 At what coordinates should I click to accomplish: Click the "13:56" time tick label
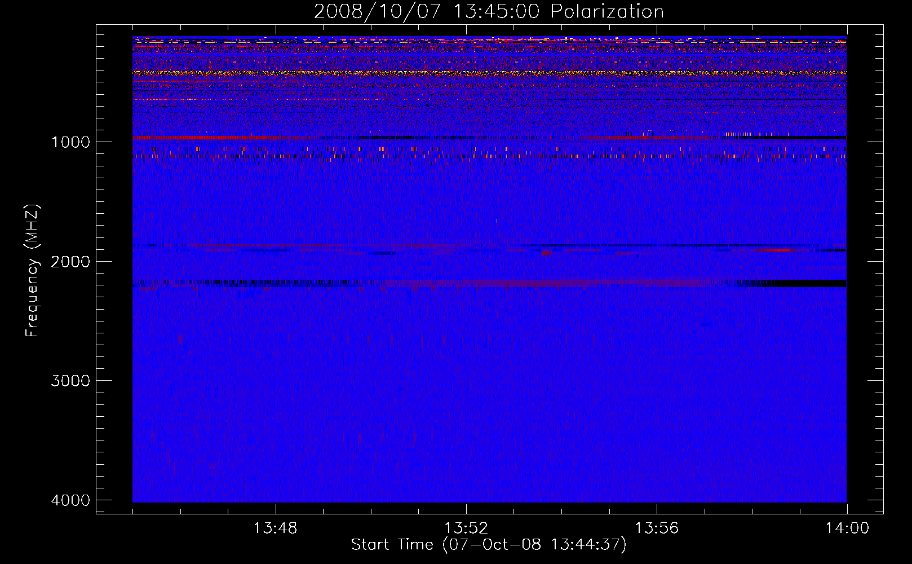[x=657, y=528]
